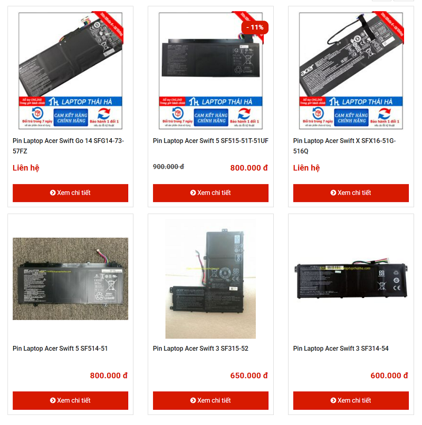The image size is (422, 425).
Task: View details for Swift 5 SF514-51 battery
Action: [70, 400]
